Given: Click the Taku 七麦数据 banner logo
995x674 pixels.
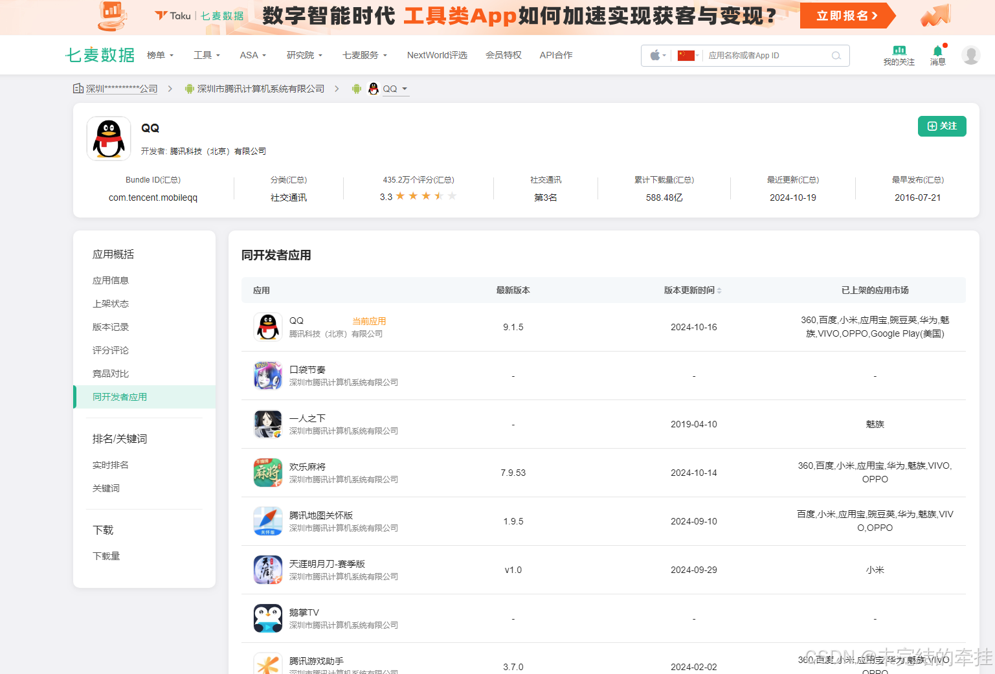Looking at the screenshot, I should coord(199,16).
